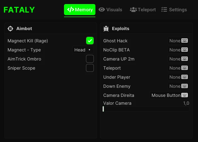198x142 pixels.
Task: Enable the AimTrick Ombro checkbox
Action: [x=90, y=59]
